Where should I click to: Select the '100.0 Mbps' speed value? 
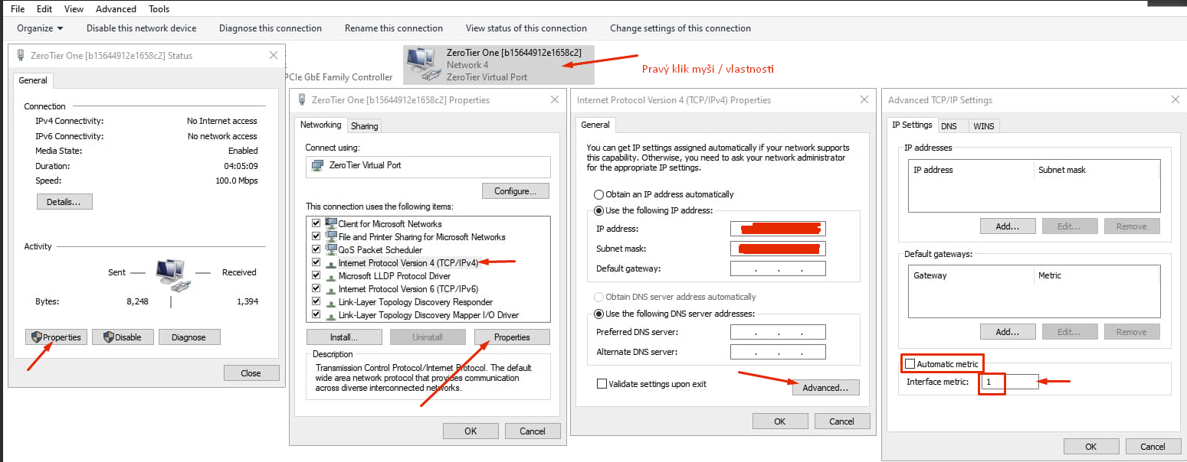click(x=237, y=181)
